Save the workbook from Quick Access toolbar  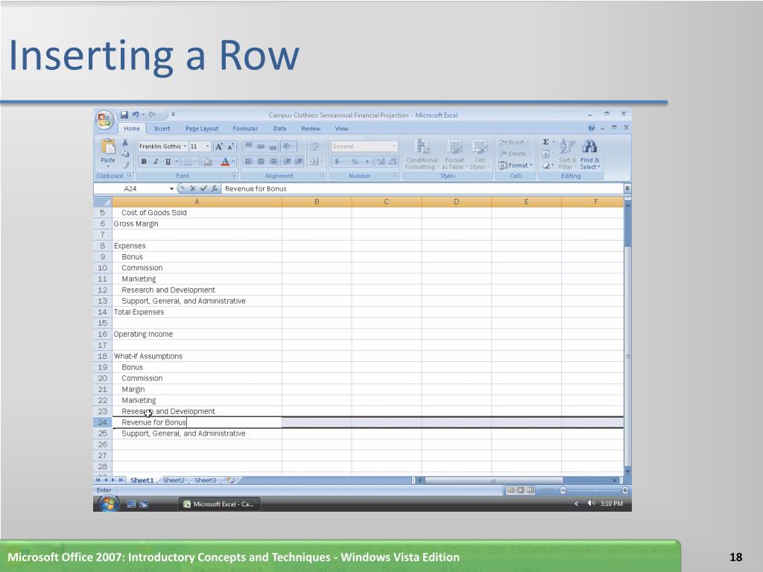124,115
